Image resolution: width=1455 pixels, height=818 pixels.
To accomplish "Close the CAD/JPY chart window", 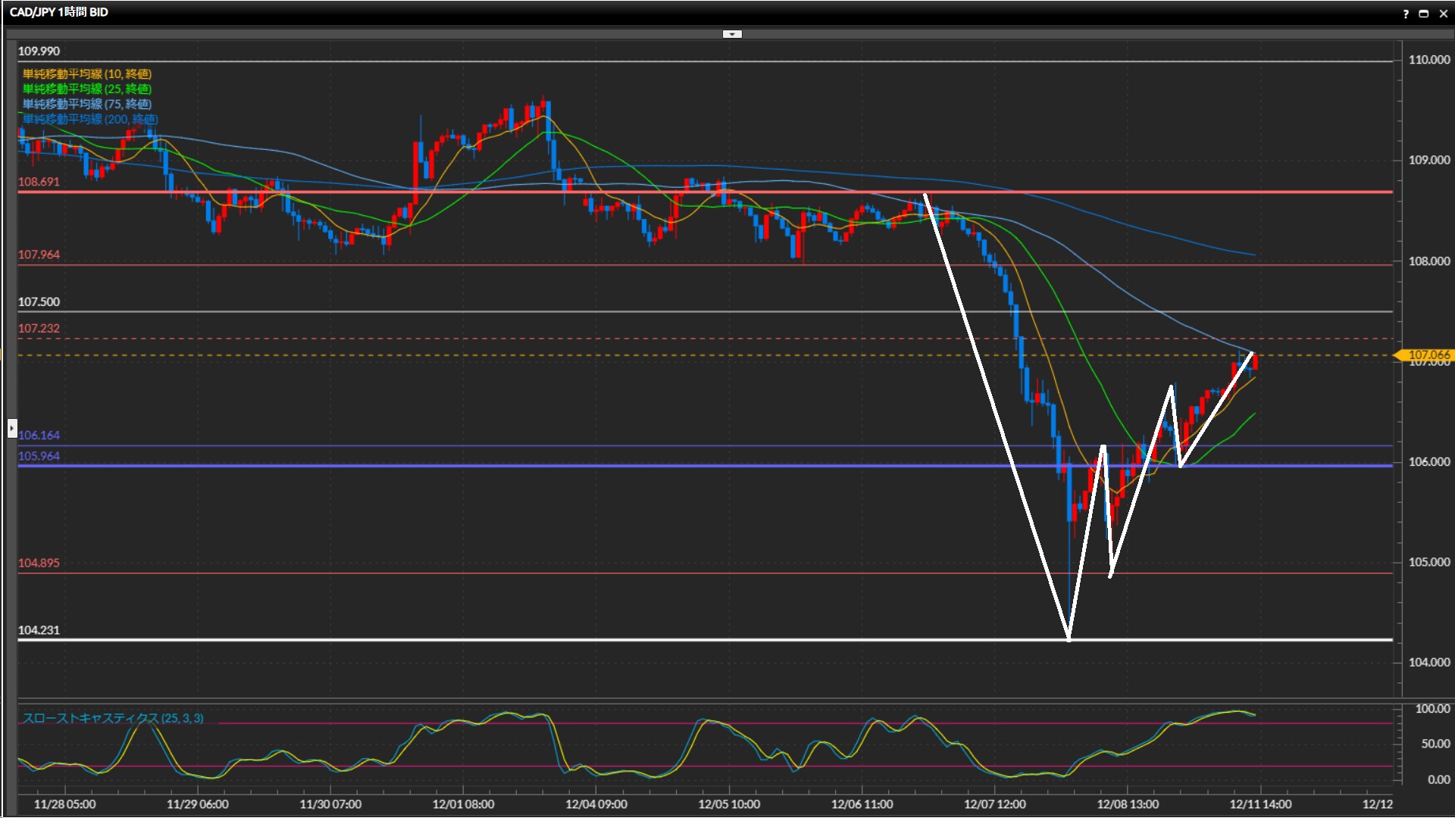I will (x=1443, y=14).
